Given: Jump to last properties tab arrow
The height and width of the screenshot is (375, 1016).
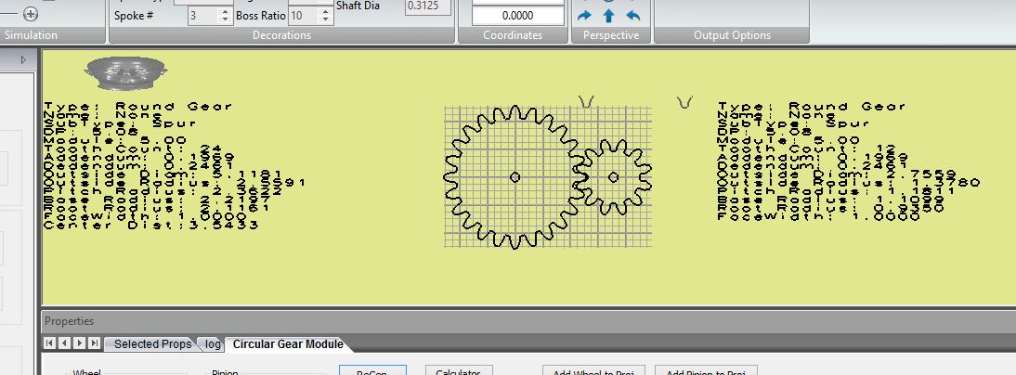Looking at the screenshot, I should pyautogui.click(x=94, y=343).
